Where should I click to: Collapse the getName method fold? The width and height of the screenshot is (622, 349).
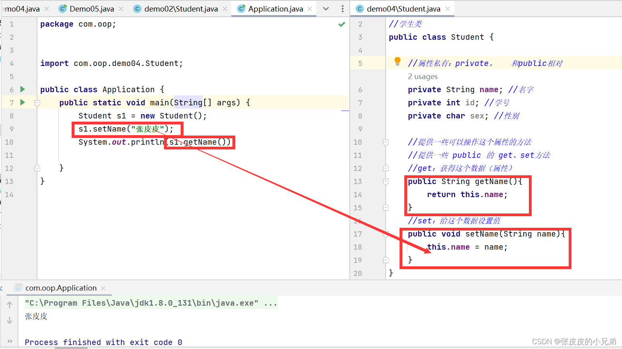click(386, 182)
